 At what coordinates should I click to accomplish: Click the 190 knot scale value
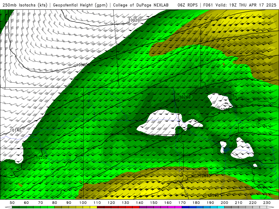click(x=210, y=203)
